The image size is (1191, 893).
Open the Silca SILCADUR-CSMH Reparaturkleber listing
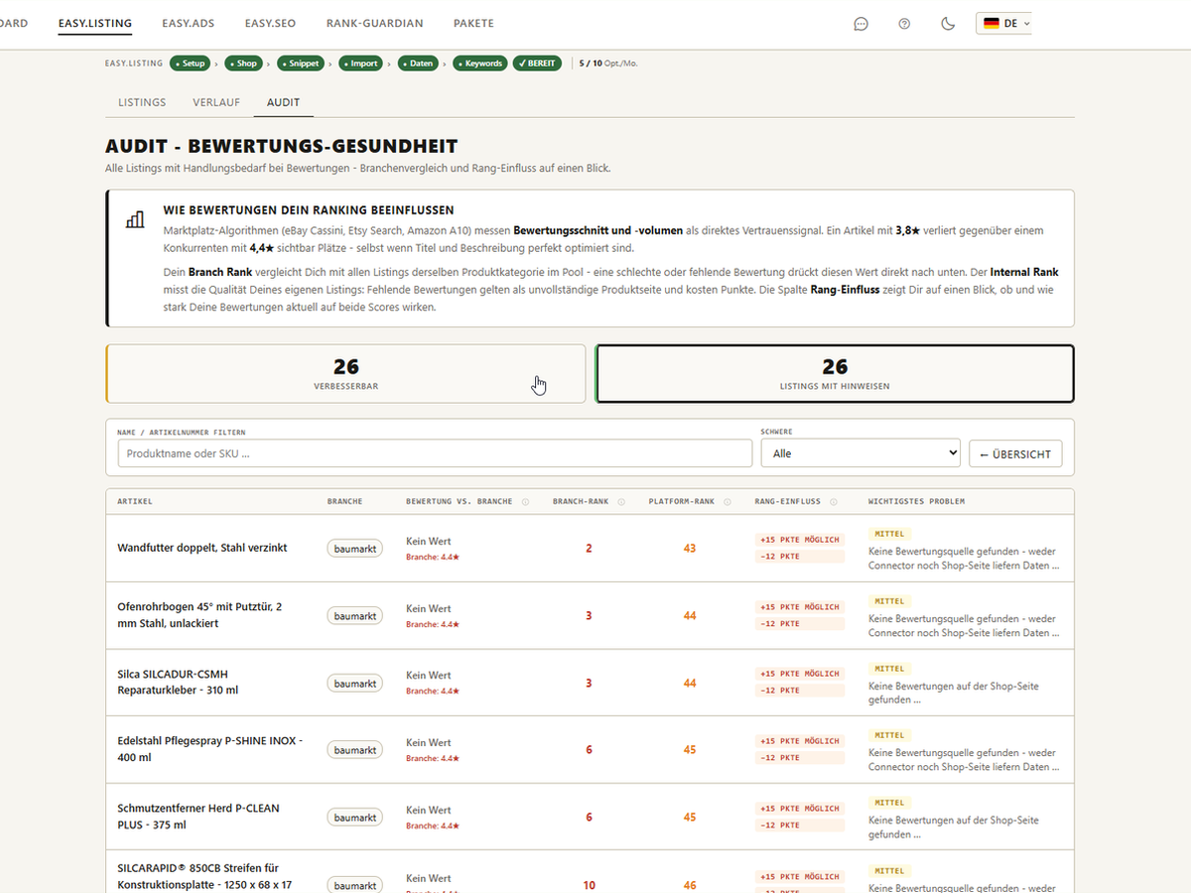coord(178,683)
